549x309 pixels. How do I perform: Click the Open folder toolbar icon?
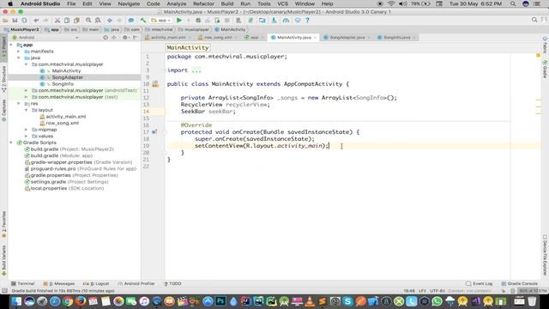(x=5, y=21)
